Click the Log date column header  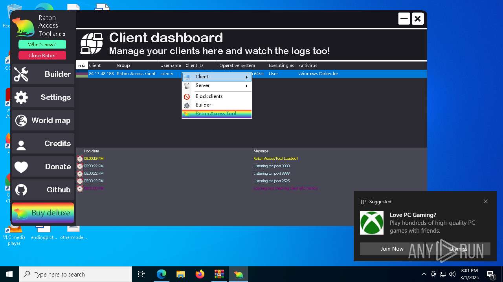(x=92, y=151)
